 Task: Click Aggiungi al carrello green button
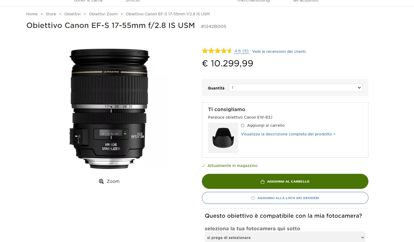click(x=285, y=181)
